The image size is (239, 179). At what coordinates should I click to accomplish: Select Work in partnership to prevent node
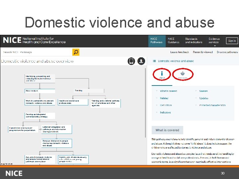click(x=40, y=102)
